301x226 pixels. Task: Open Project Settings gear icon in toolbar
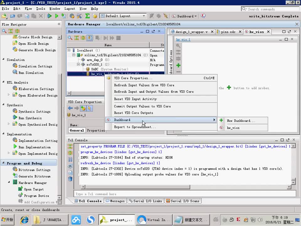[x=72, y=16]
